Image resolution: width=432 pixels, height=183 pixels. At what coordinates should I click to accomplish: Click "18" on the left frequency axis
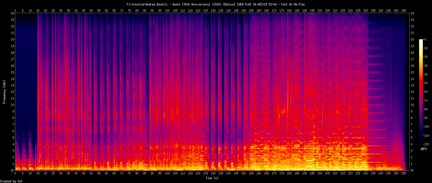pyautogui.click(x=12, y=53)
